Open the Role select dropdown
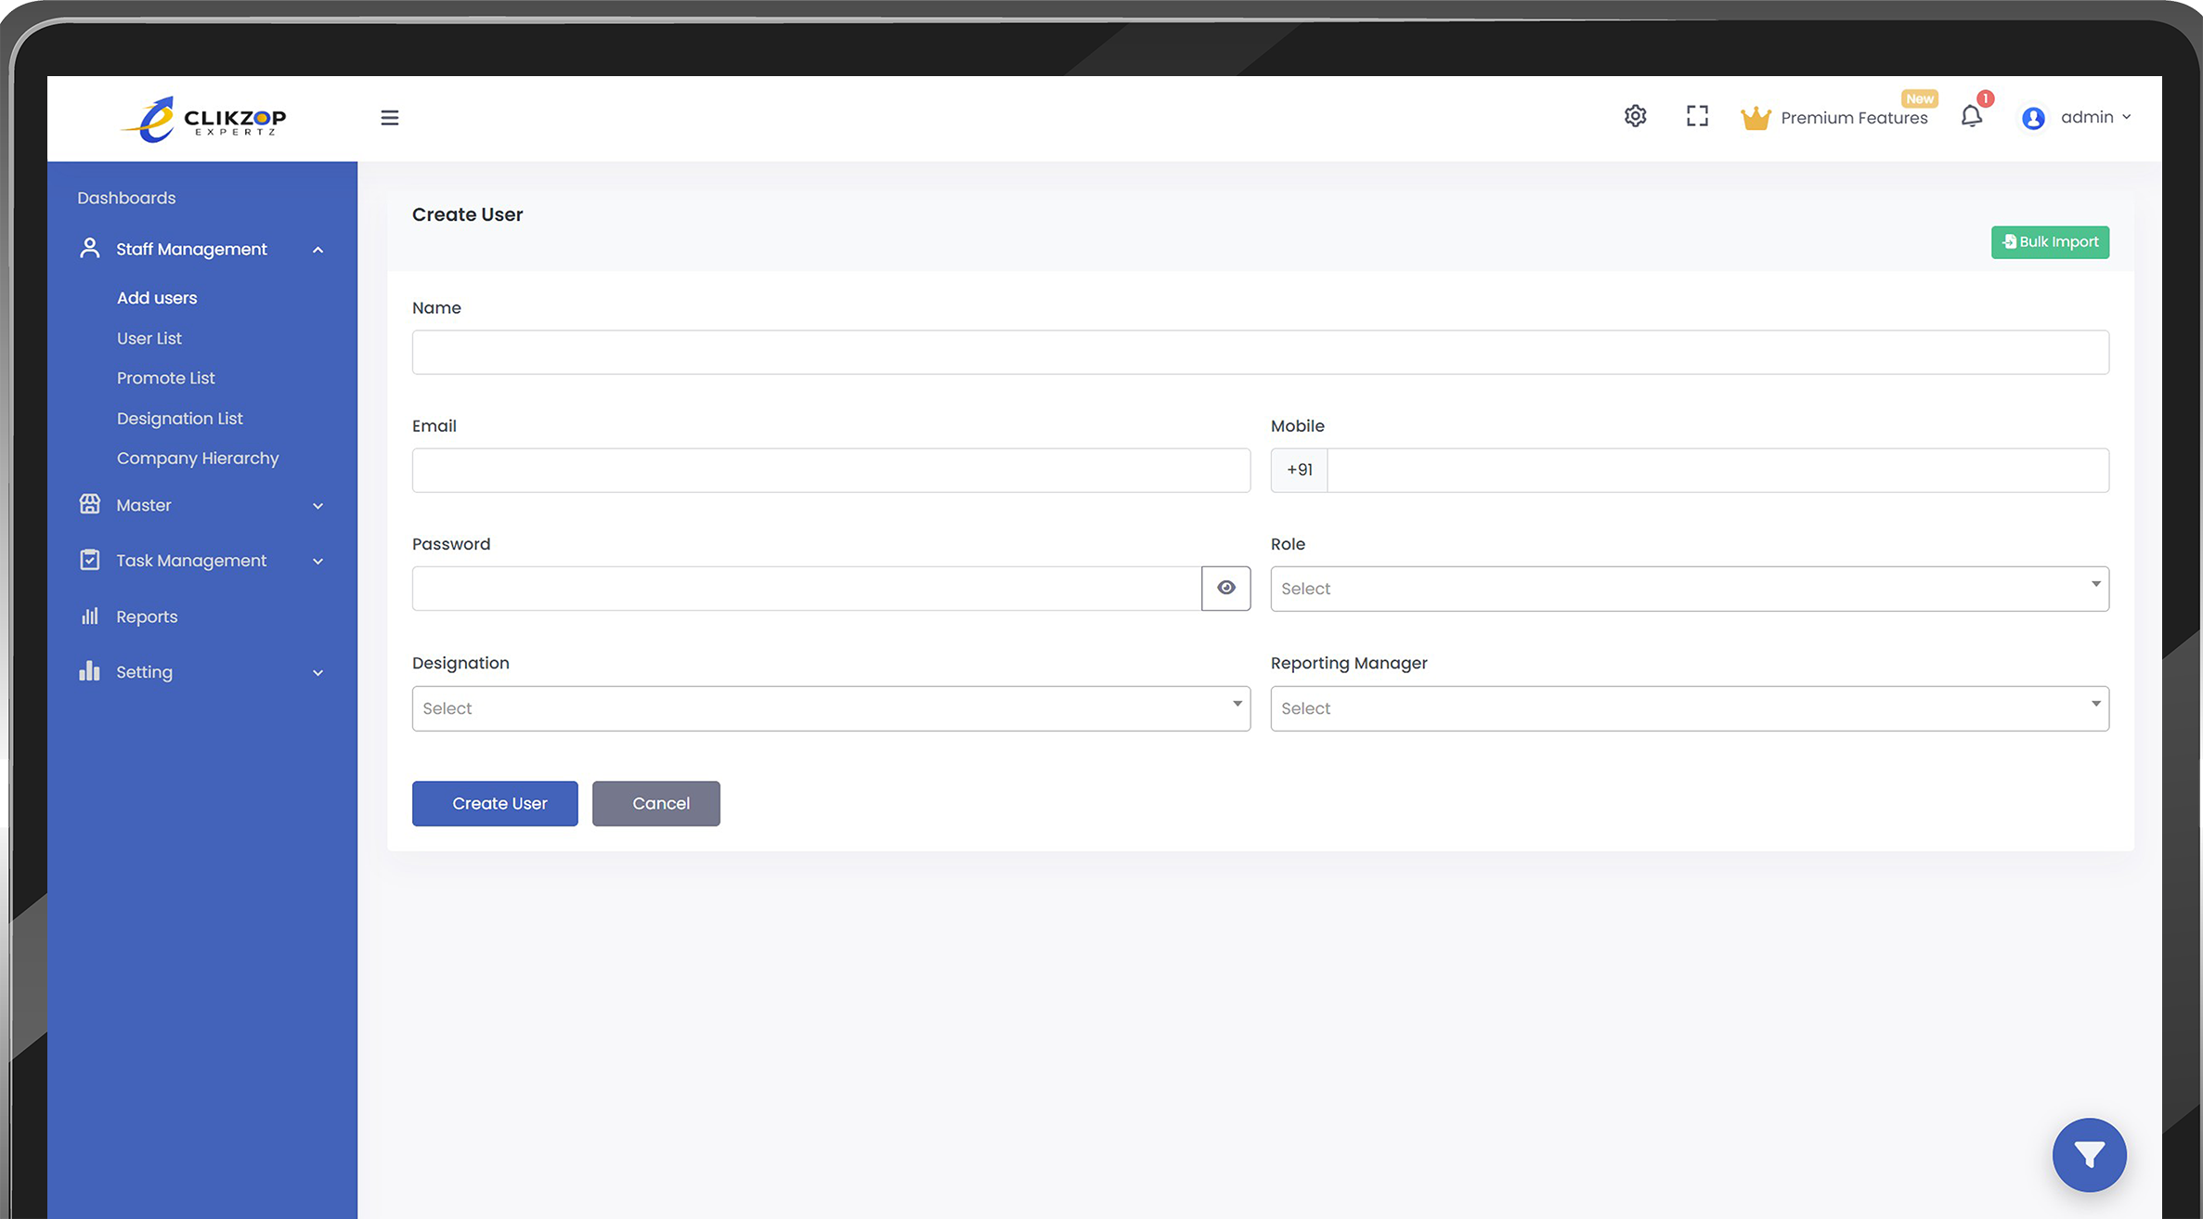 click(1689, 588)
